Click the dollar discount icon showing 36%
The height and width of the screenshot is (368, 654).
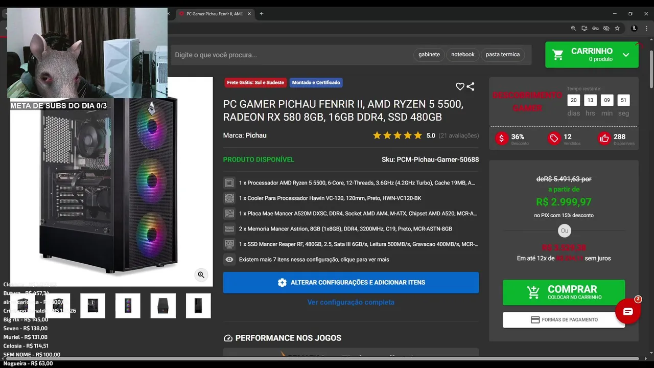click(x=502, y=138)
